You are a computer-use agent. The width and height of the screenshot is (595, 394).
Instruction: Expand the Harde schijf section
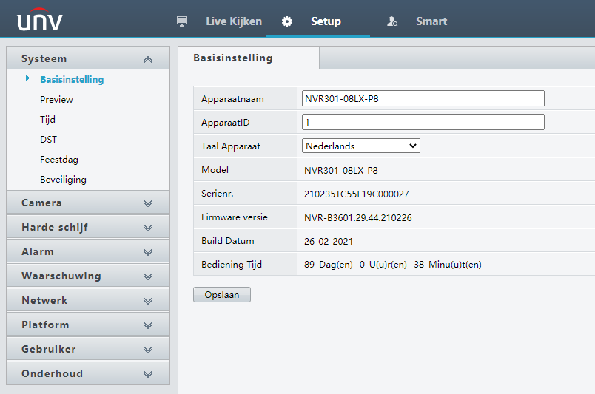coord(88,227)
